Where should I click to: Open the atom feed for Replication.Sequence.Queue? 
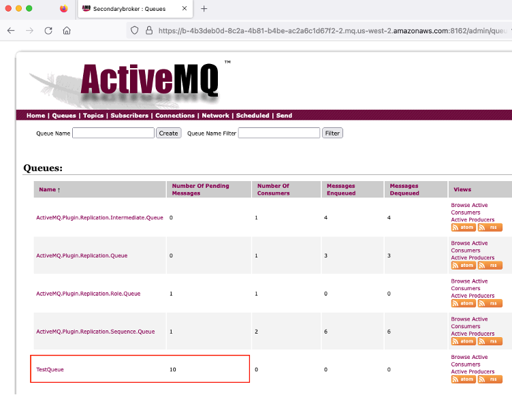click(x=463, y=341)
